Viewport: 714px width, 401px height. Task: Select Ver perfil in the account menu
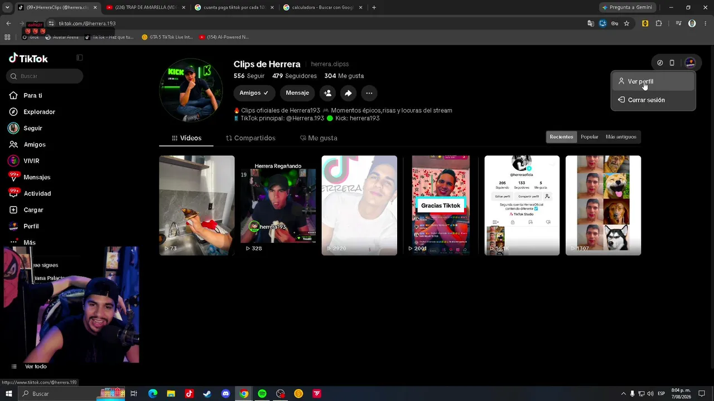coord(653,81)
